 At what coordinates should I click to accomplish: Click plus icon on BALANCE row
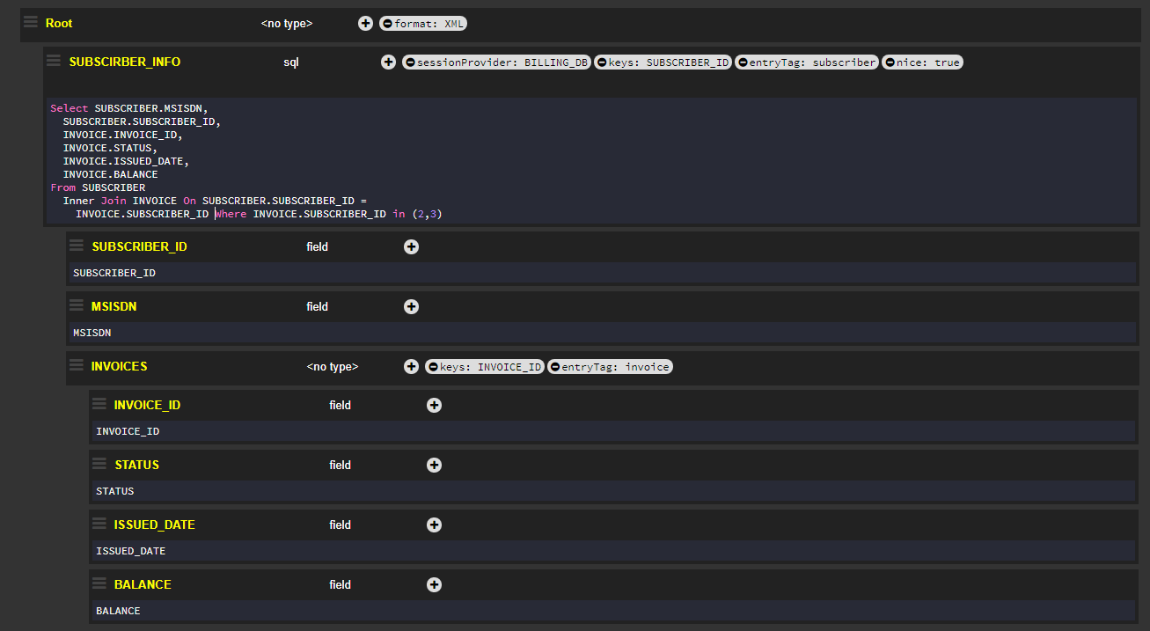tap(434, 585)
